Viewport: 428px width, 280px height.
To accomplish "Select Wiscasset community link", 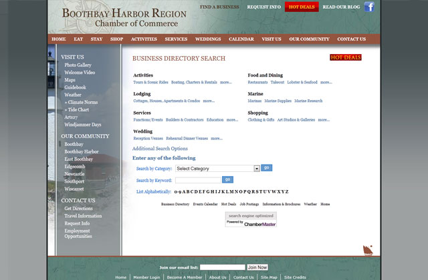I will [74, 189].
